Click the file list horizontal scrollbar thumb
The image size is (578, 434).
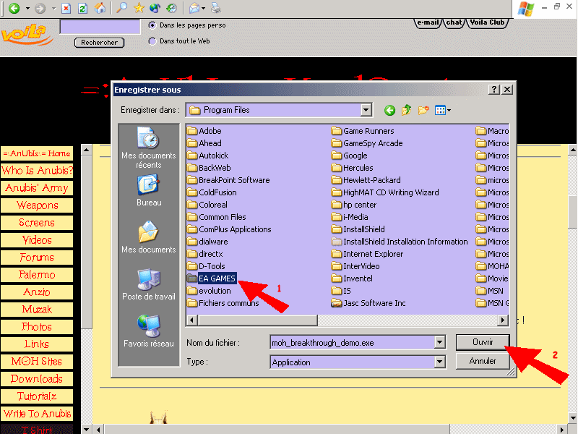tap(258, 320)
